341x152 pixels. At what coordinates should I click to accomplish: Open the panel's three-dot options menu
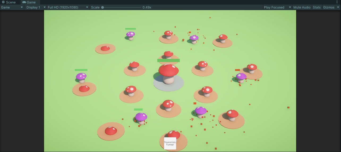(x=337, y=2)
